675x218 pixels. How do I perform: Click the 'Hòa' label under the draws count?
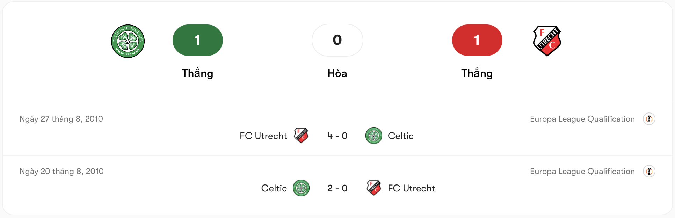point(337,73)
